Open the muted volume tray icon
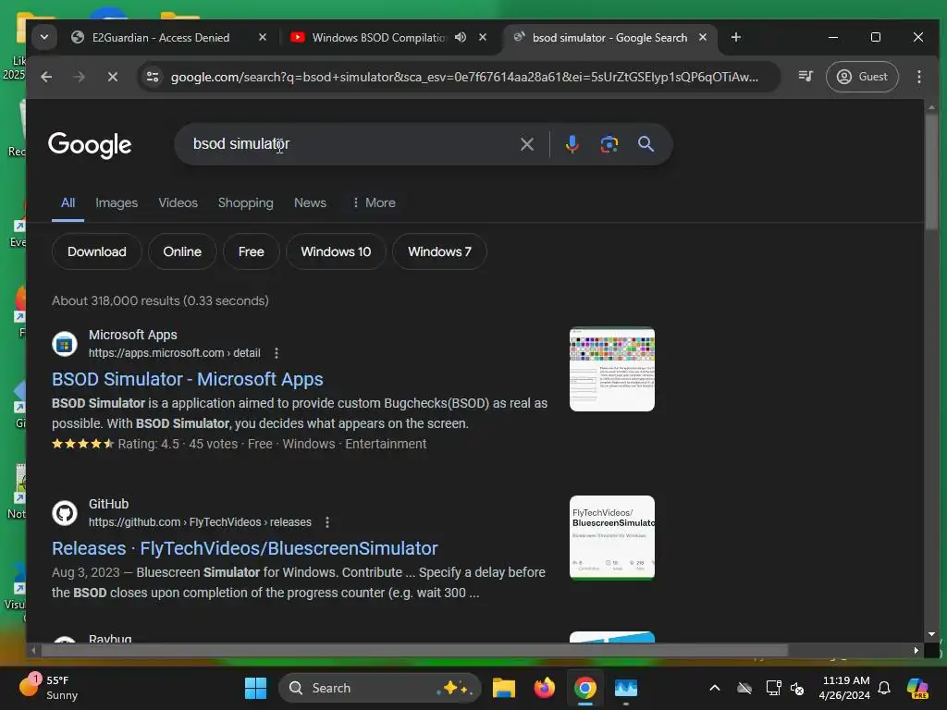This screenshot has width=947, height=710. (797, 688)
